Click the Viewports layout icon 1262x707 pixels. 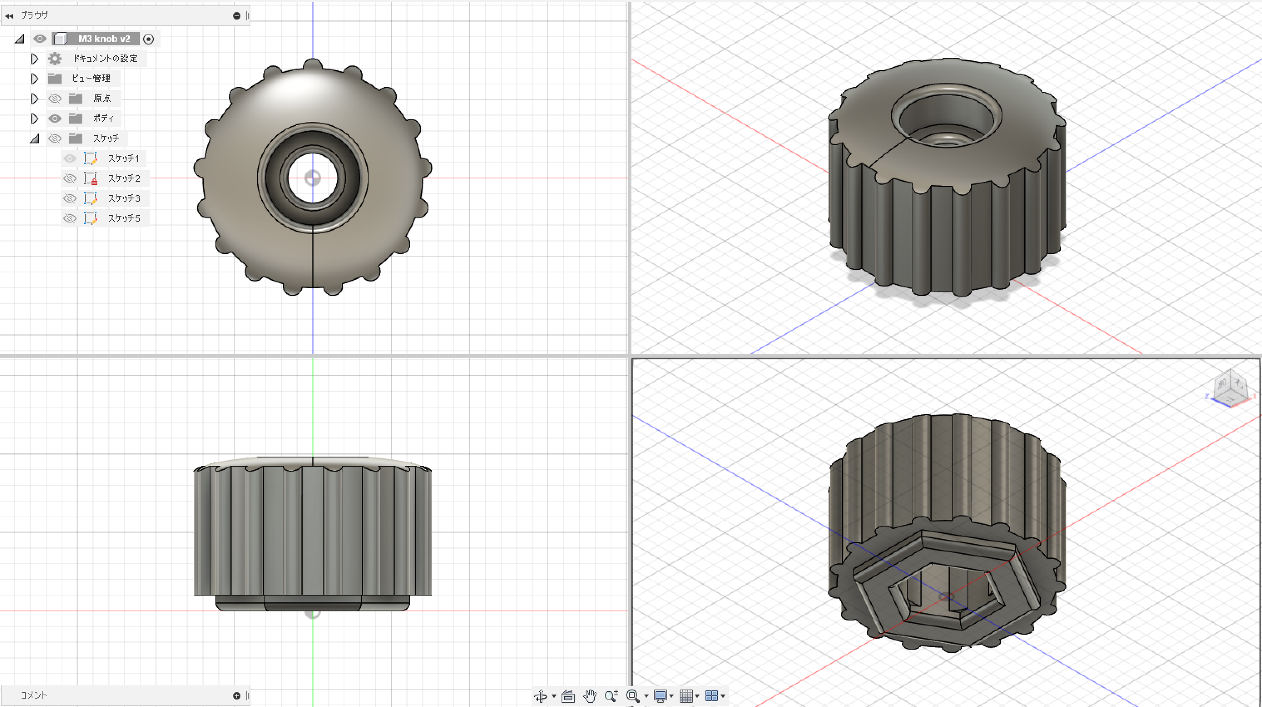pos(711,696)
